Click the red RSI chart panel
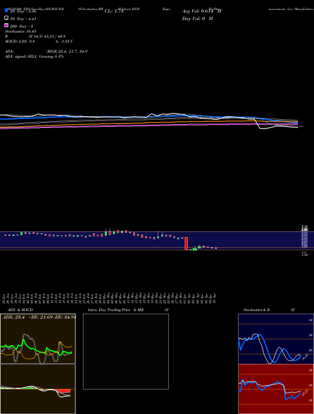Image resolution: width=314 pixels, height=414 pixels. 276,389
